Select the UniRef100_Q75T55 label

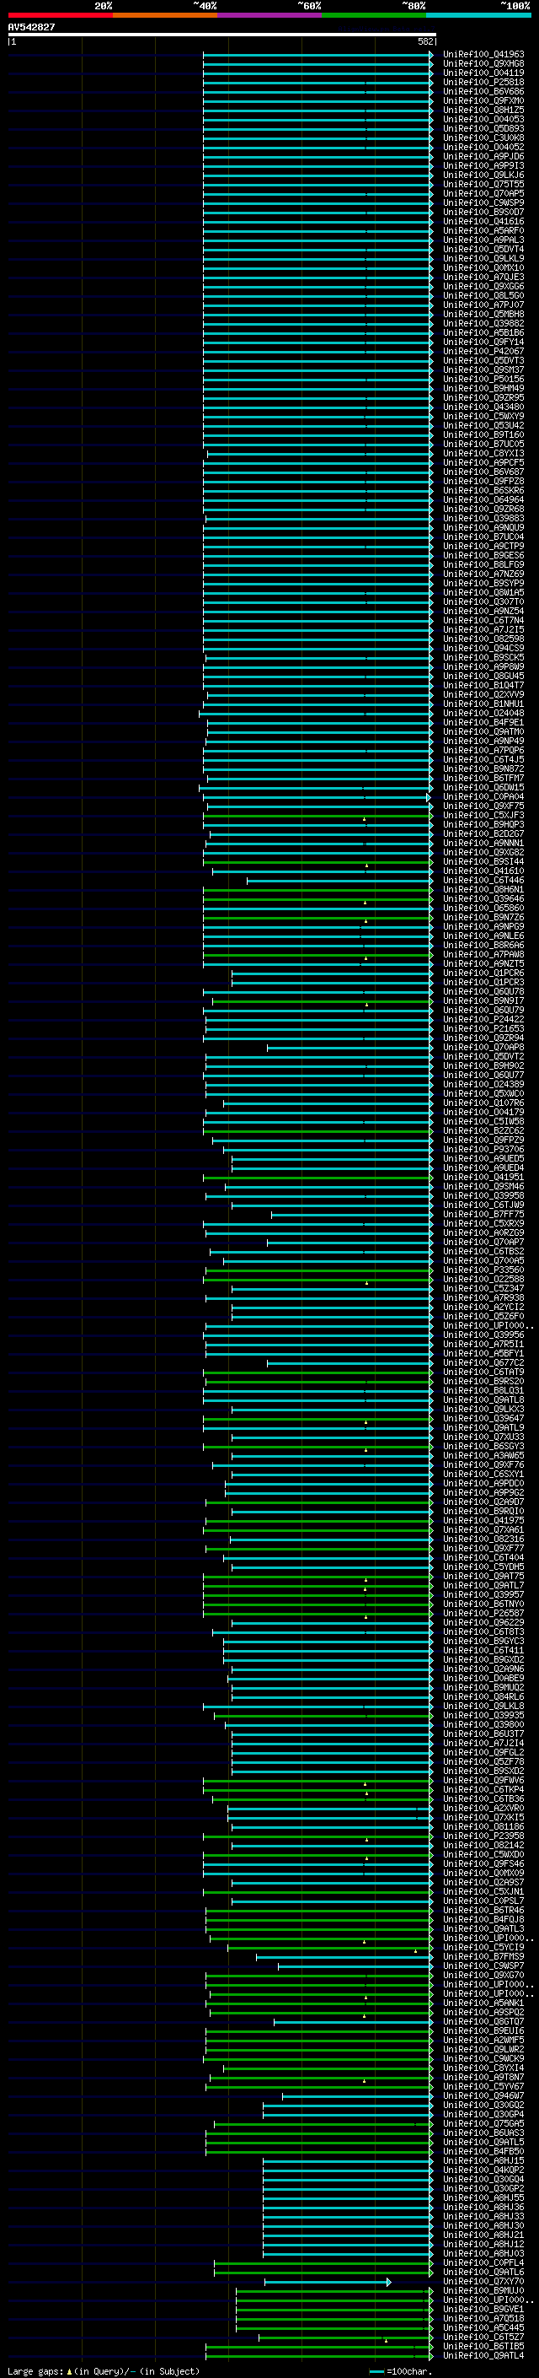click(483, 185)
